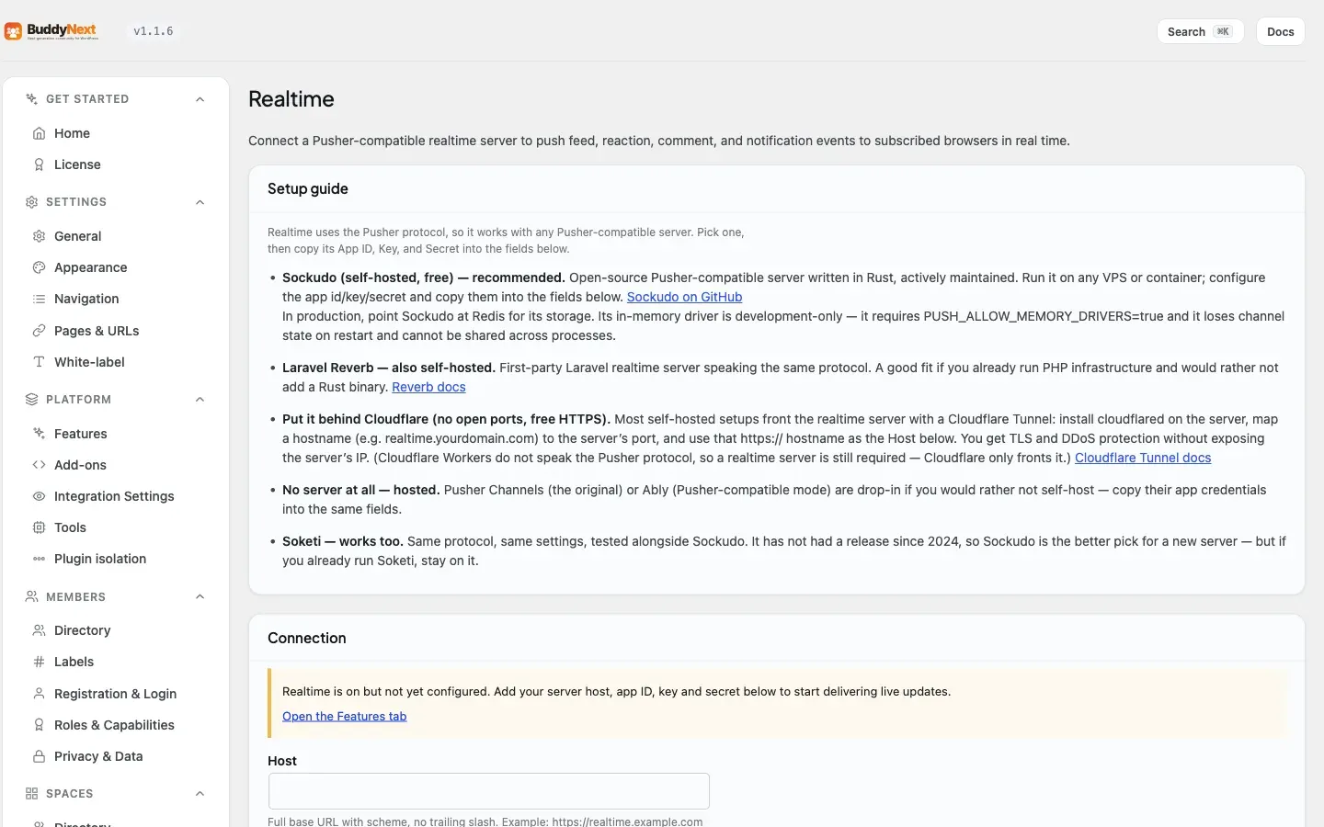Focus the Host input field

pos(488,791)
